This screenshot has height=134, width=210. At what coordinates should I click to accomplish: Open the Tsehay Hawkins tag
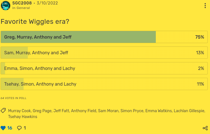tap(22, 117)
